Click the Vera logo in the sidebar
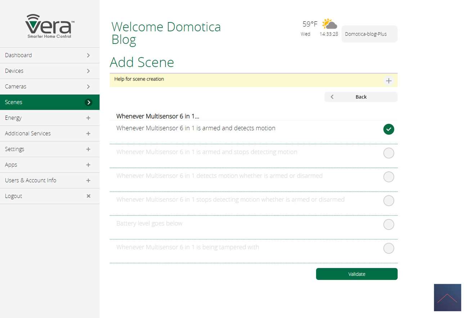 pos(50,26)
